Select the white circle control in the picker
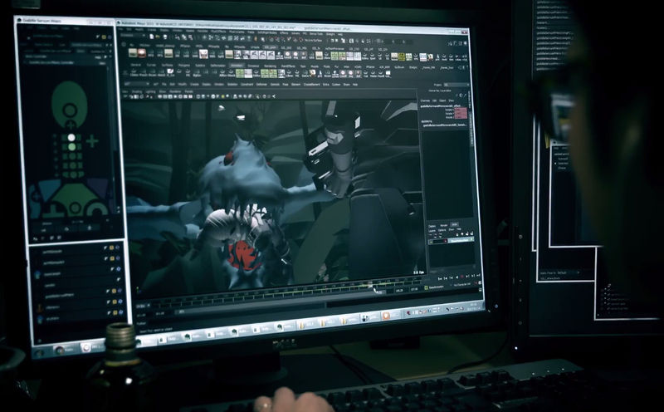The width and height of the screenshot is (664, 412). coord(71,137)
